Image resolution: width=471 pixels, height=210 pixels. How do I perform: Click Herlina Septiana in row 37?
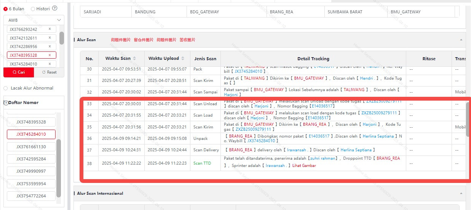tap(356, 150)
